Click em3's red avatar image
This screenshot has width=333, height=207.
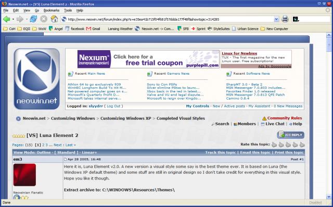(24, 175)
